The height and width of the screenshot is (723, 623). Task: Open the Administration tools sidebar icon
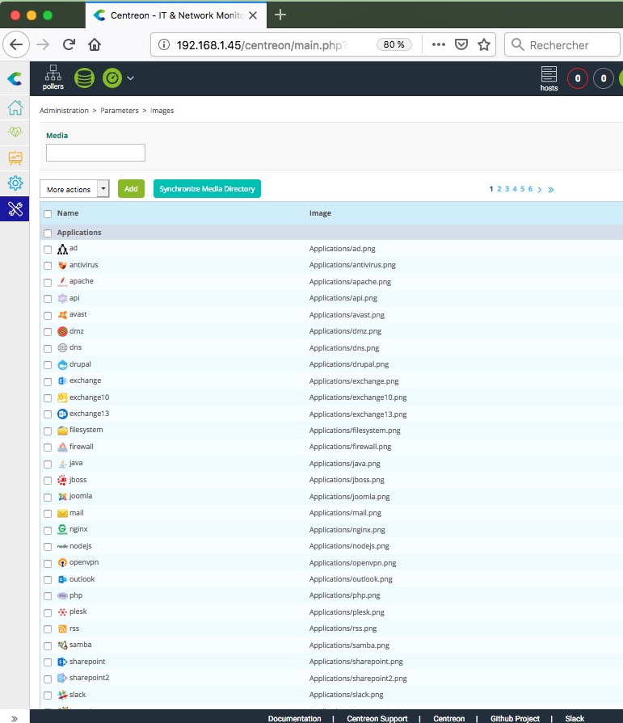15,208
